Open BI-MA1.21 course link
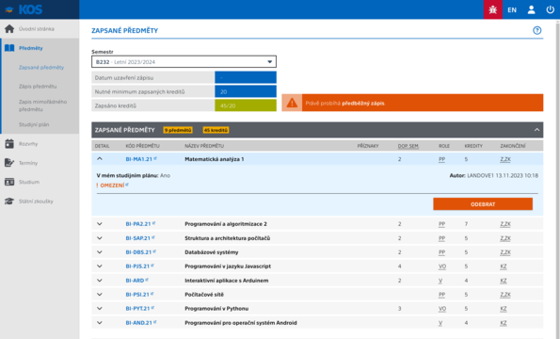The image size is (560, 339). click(141, 159)
